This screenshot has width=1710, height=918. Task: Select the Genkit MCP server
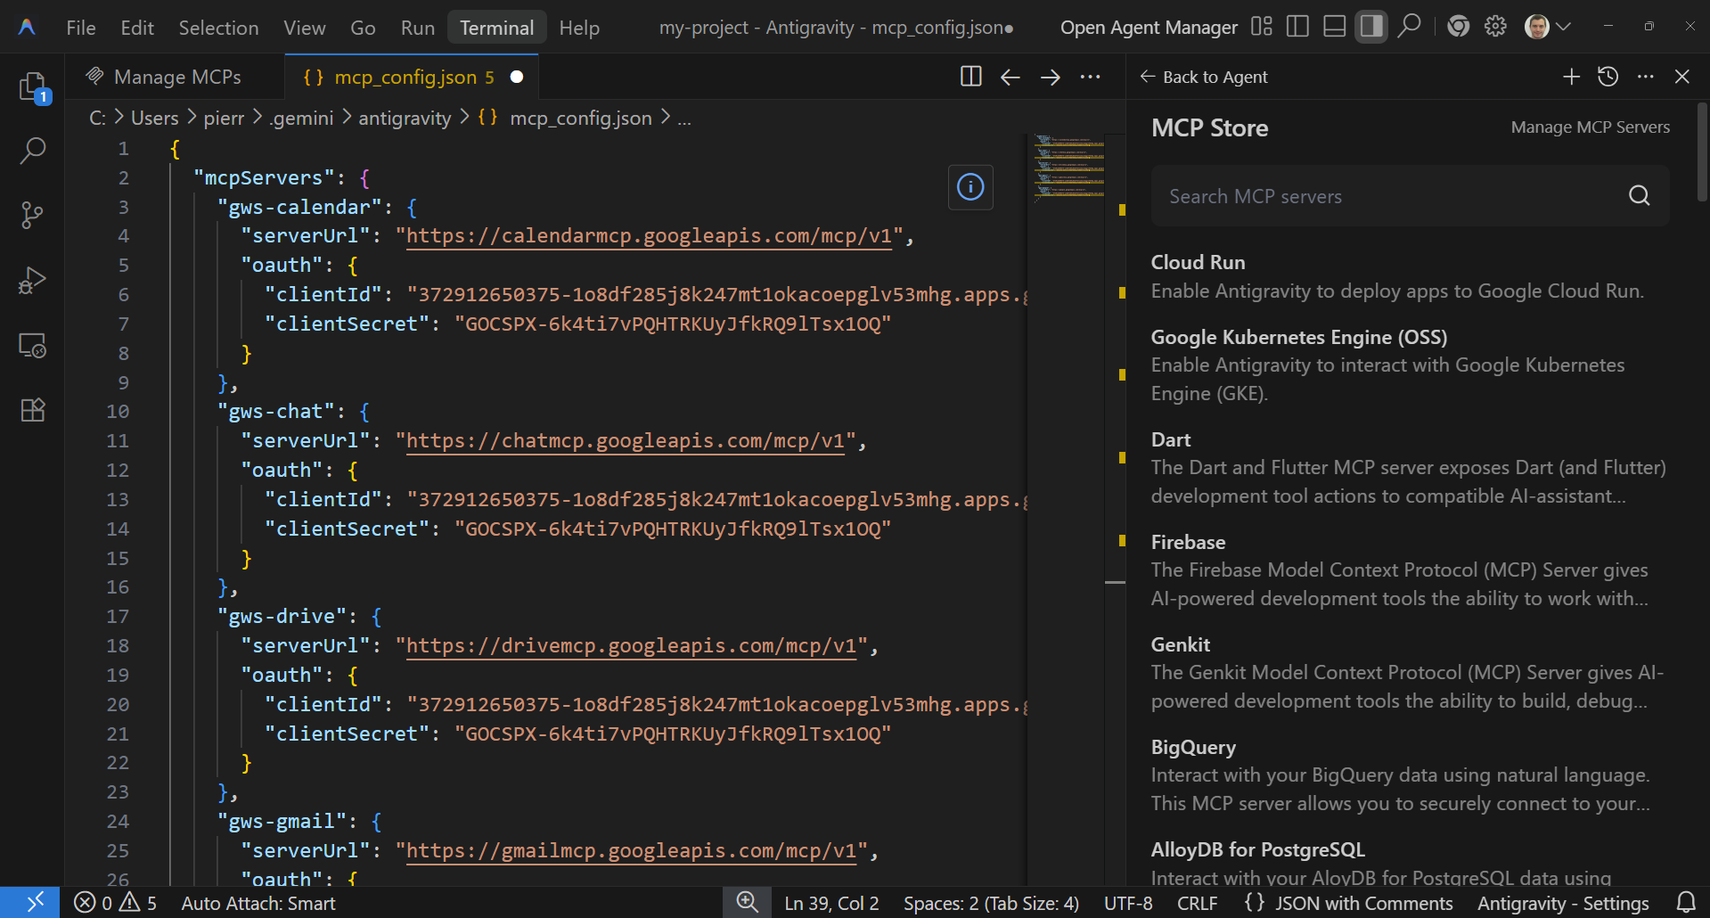click(1410, 672)
